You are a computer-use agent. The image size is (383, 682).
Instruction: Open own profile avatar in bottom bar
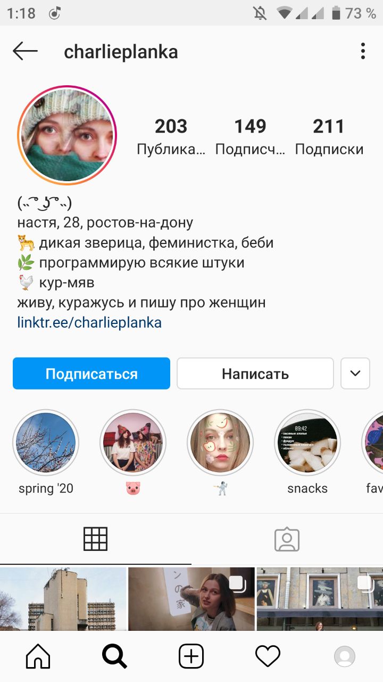[344, 656]
